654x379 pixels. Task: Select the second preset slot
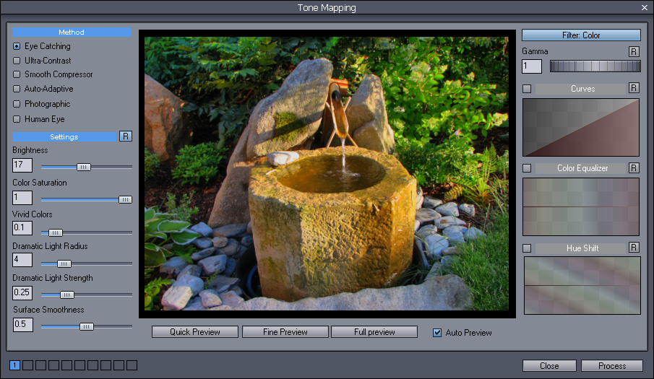(27, 365)
